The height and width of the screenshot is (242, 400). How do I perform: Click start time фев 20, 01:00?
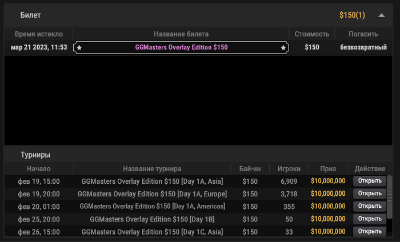[x=39, y=207]
